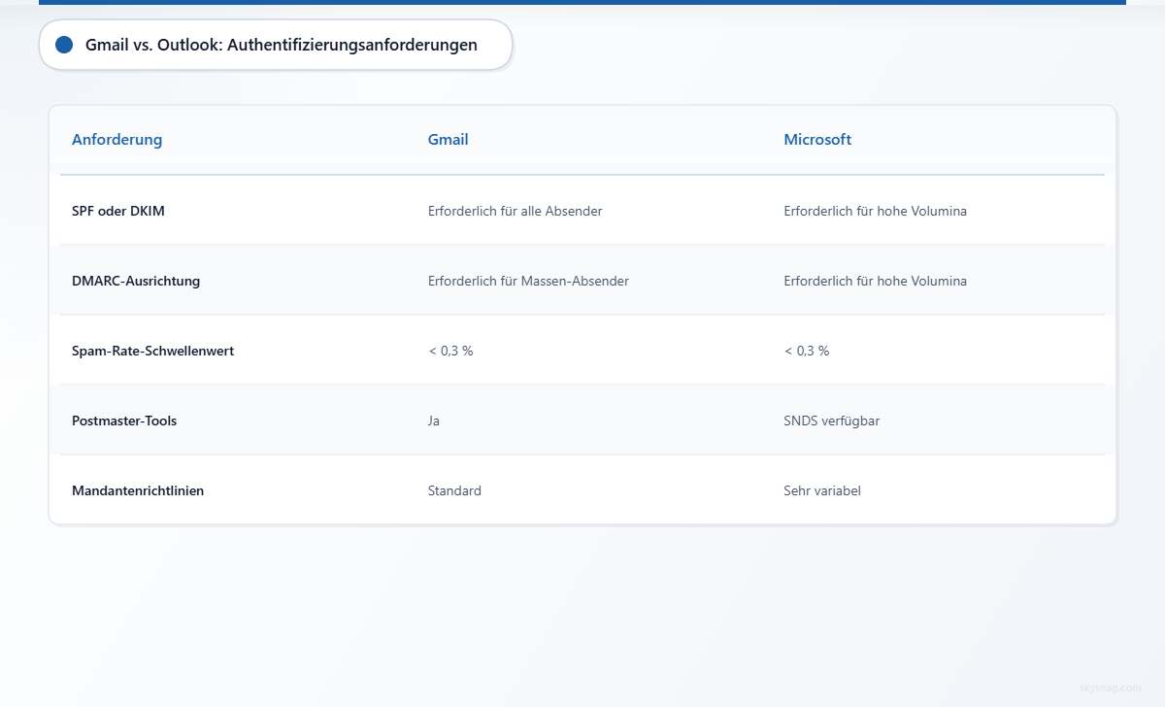This screenshot has height=707, width=1165.
Task: Select the 'Microsoft' column header
Action: [x=817, y=139]
